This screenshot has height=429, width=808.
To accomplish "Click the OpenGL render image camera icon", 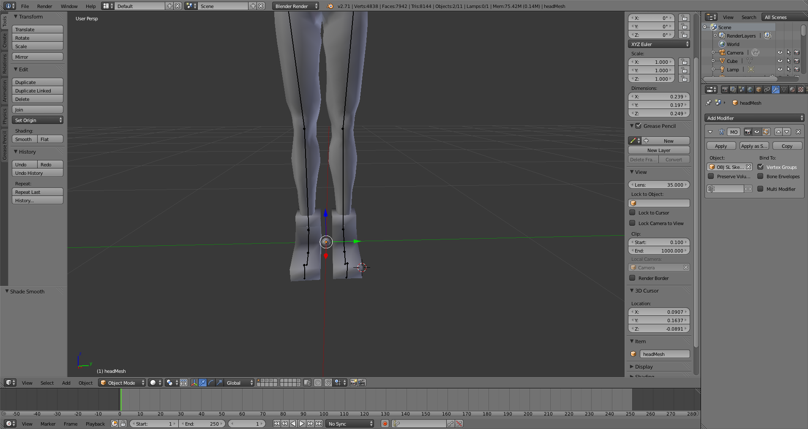I will [354, 383].
